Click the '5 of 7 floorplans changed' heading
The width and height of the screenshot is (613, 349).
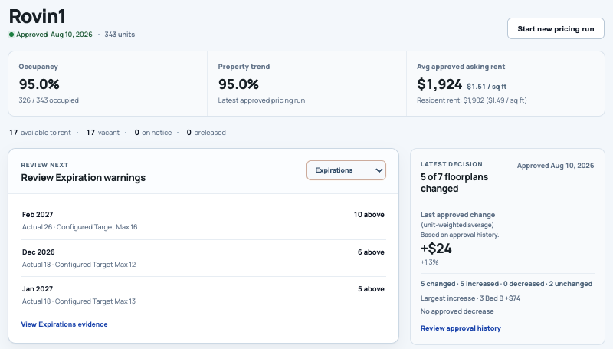pos(454,183)
